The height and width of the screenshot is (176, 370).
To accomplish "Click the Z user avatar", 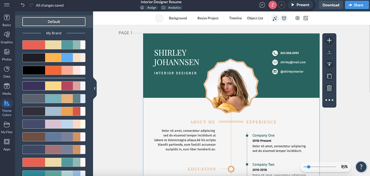I will [x=272, y=5].
